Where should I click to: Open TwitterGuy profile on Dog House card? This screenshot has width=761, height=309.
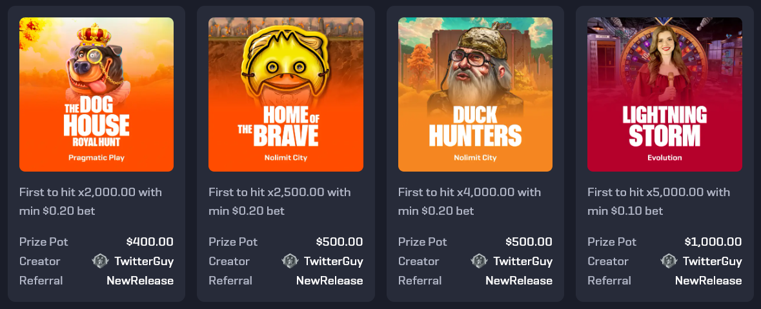tap(144, 261)
